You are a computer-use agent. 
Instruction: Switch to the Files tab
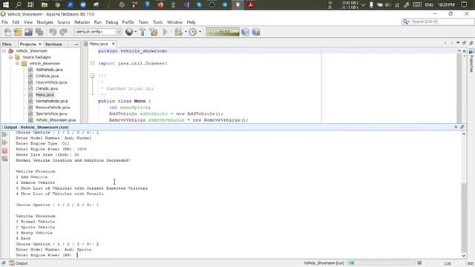click(7, 44)
